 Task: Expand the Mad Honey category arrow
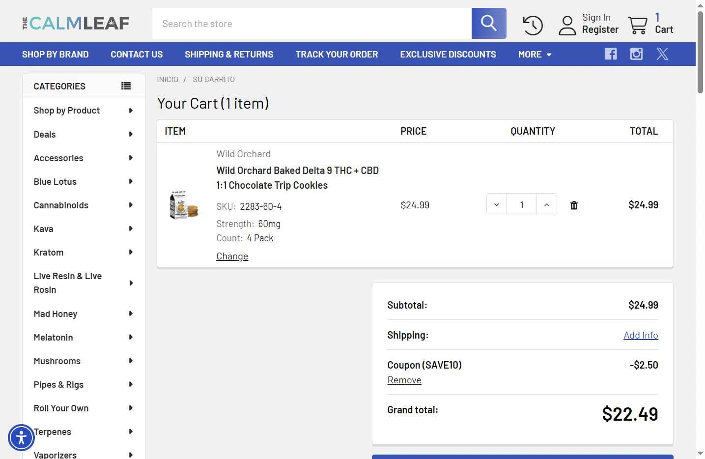pos(131,314)
